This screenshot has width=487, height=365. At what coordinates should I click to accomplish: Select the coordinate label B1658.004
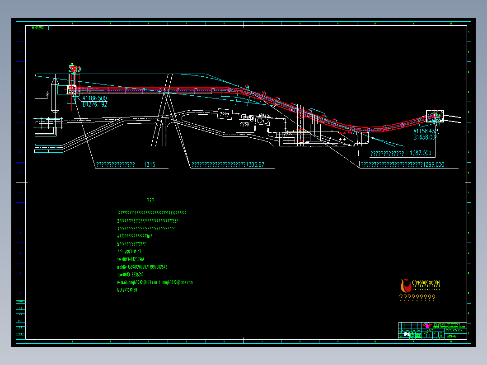426,137
